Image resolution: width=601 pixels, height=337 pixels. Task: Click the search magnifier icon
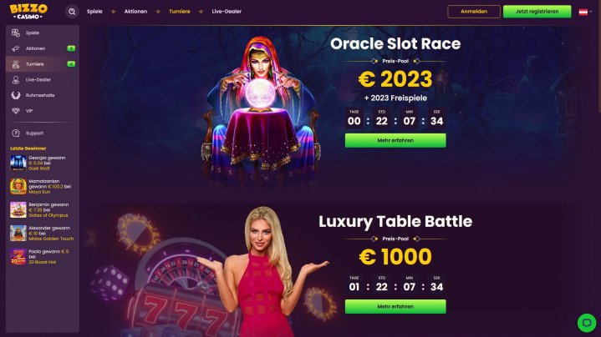[72, 12]
